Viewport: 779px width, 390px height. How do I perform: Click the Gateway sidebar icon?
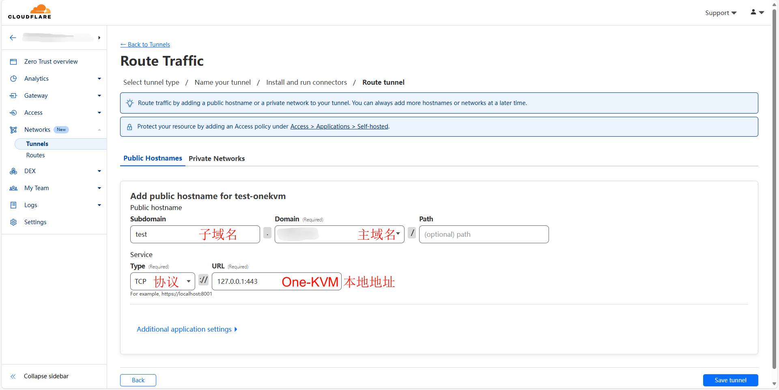click(13, 96)
